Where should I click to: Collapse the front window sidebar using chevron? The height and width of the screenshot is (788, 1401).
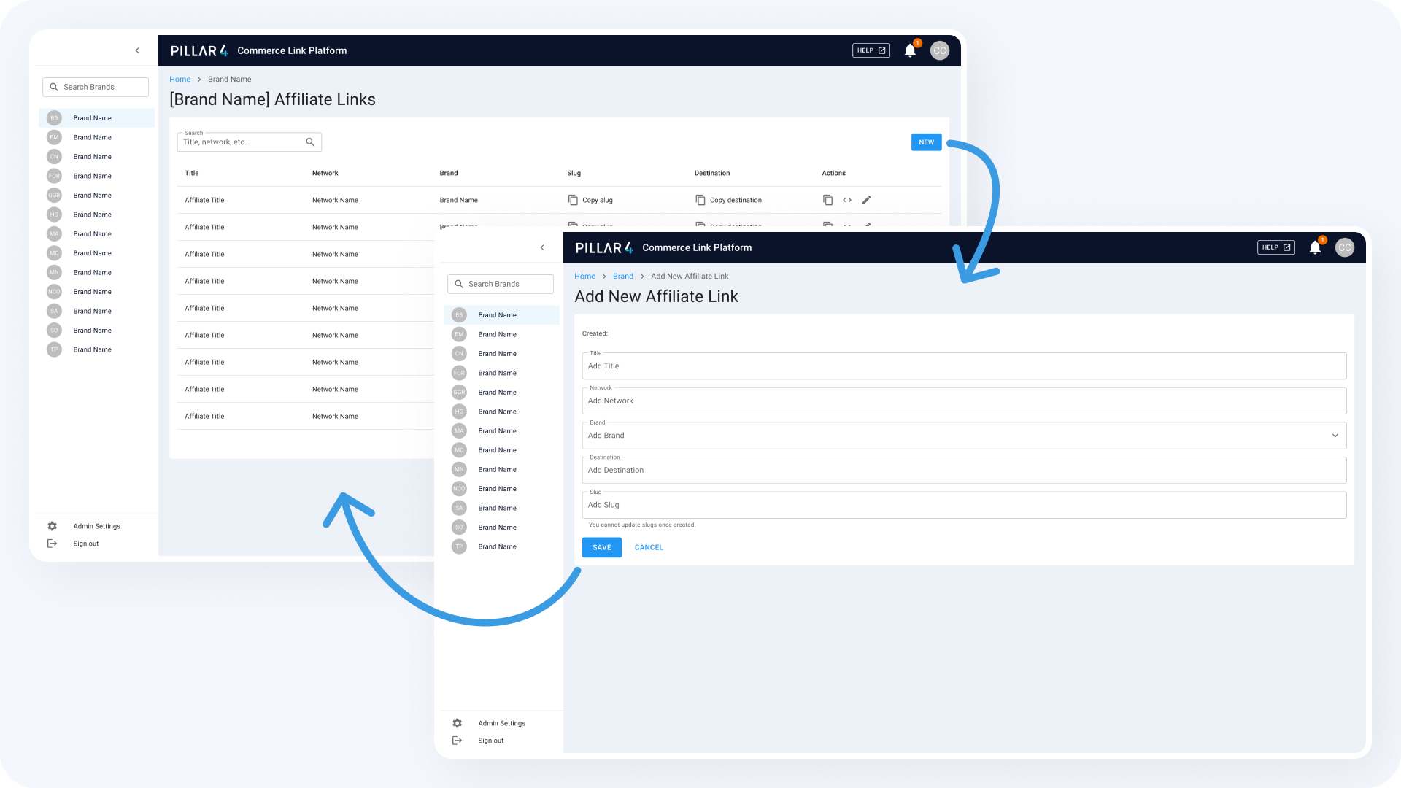[542, 247]
